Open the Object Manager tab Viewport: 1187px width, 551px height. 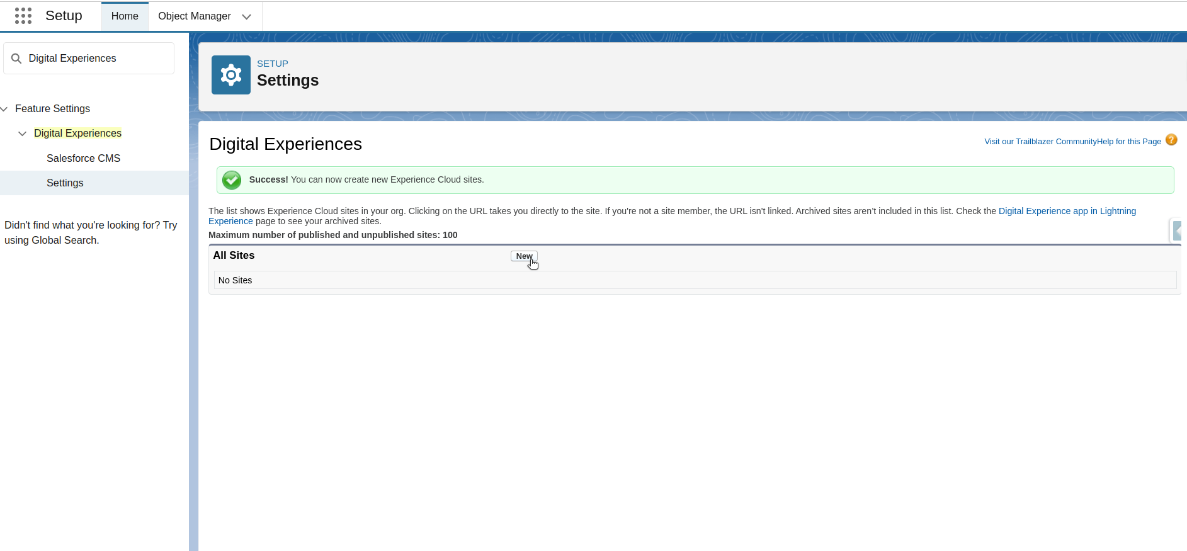pos(195,16)
